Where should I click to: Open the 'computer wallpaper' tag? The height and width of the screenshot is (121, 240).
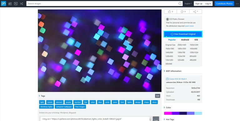tap(64, 107)
